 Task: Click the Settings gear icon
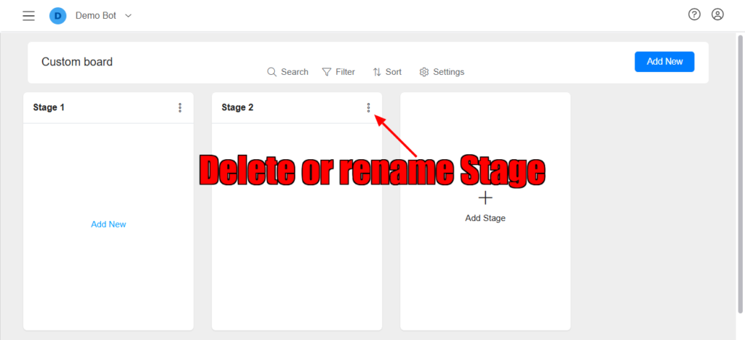pyautogui.click(x=424, y=72)
